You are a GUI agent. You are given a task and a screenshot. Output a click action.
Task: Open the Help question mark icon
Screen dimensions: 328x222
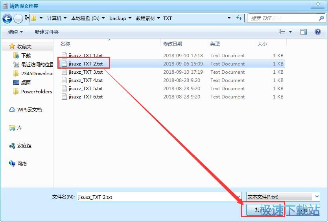pos(317,32)
